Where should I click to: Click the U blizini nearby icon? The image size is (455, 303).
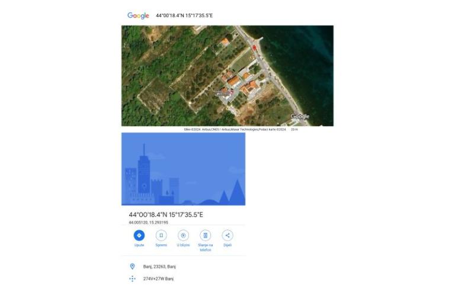(x=183, y=235)
